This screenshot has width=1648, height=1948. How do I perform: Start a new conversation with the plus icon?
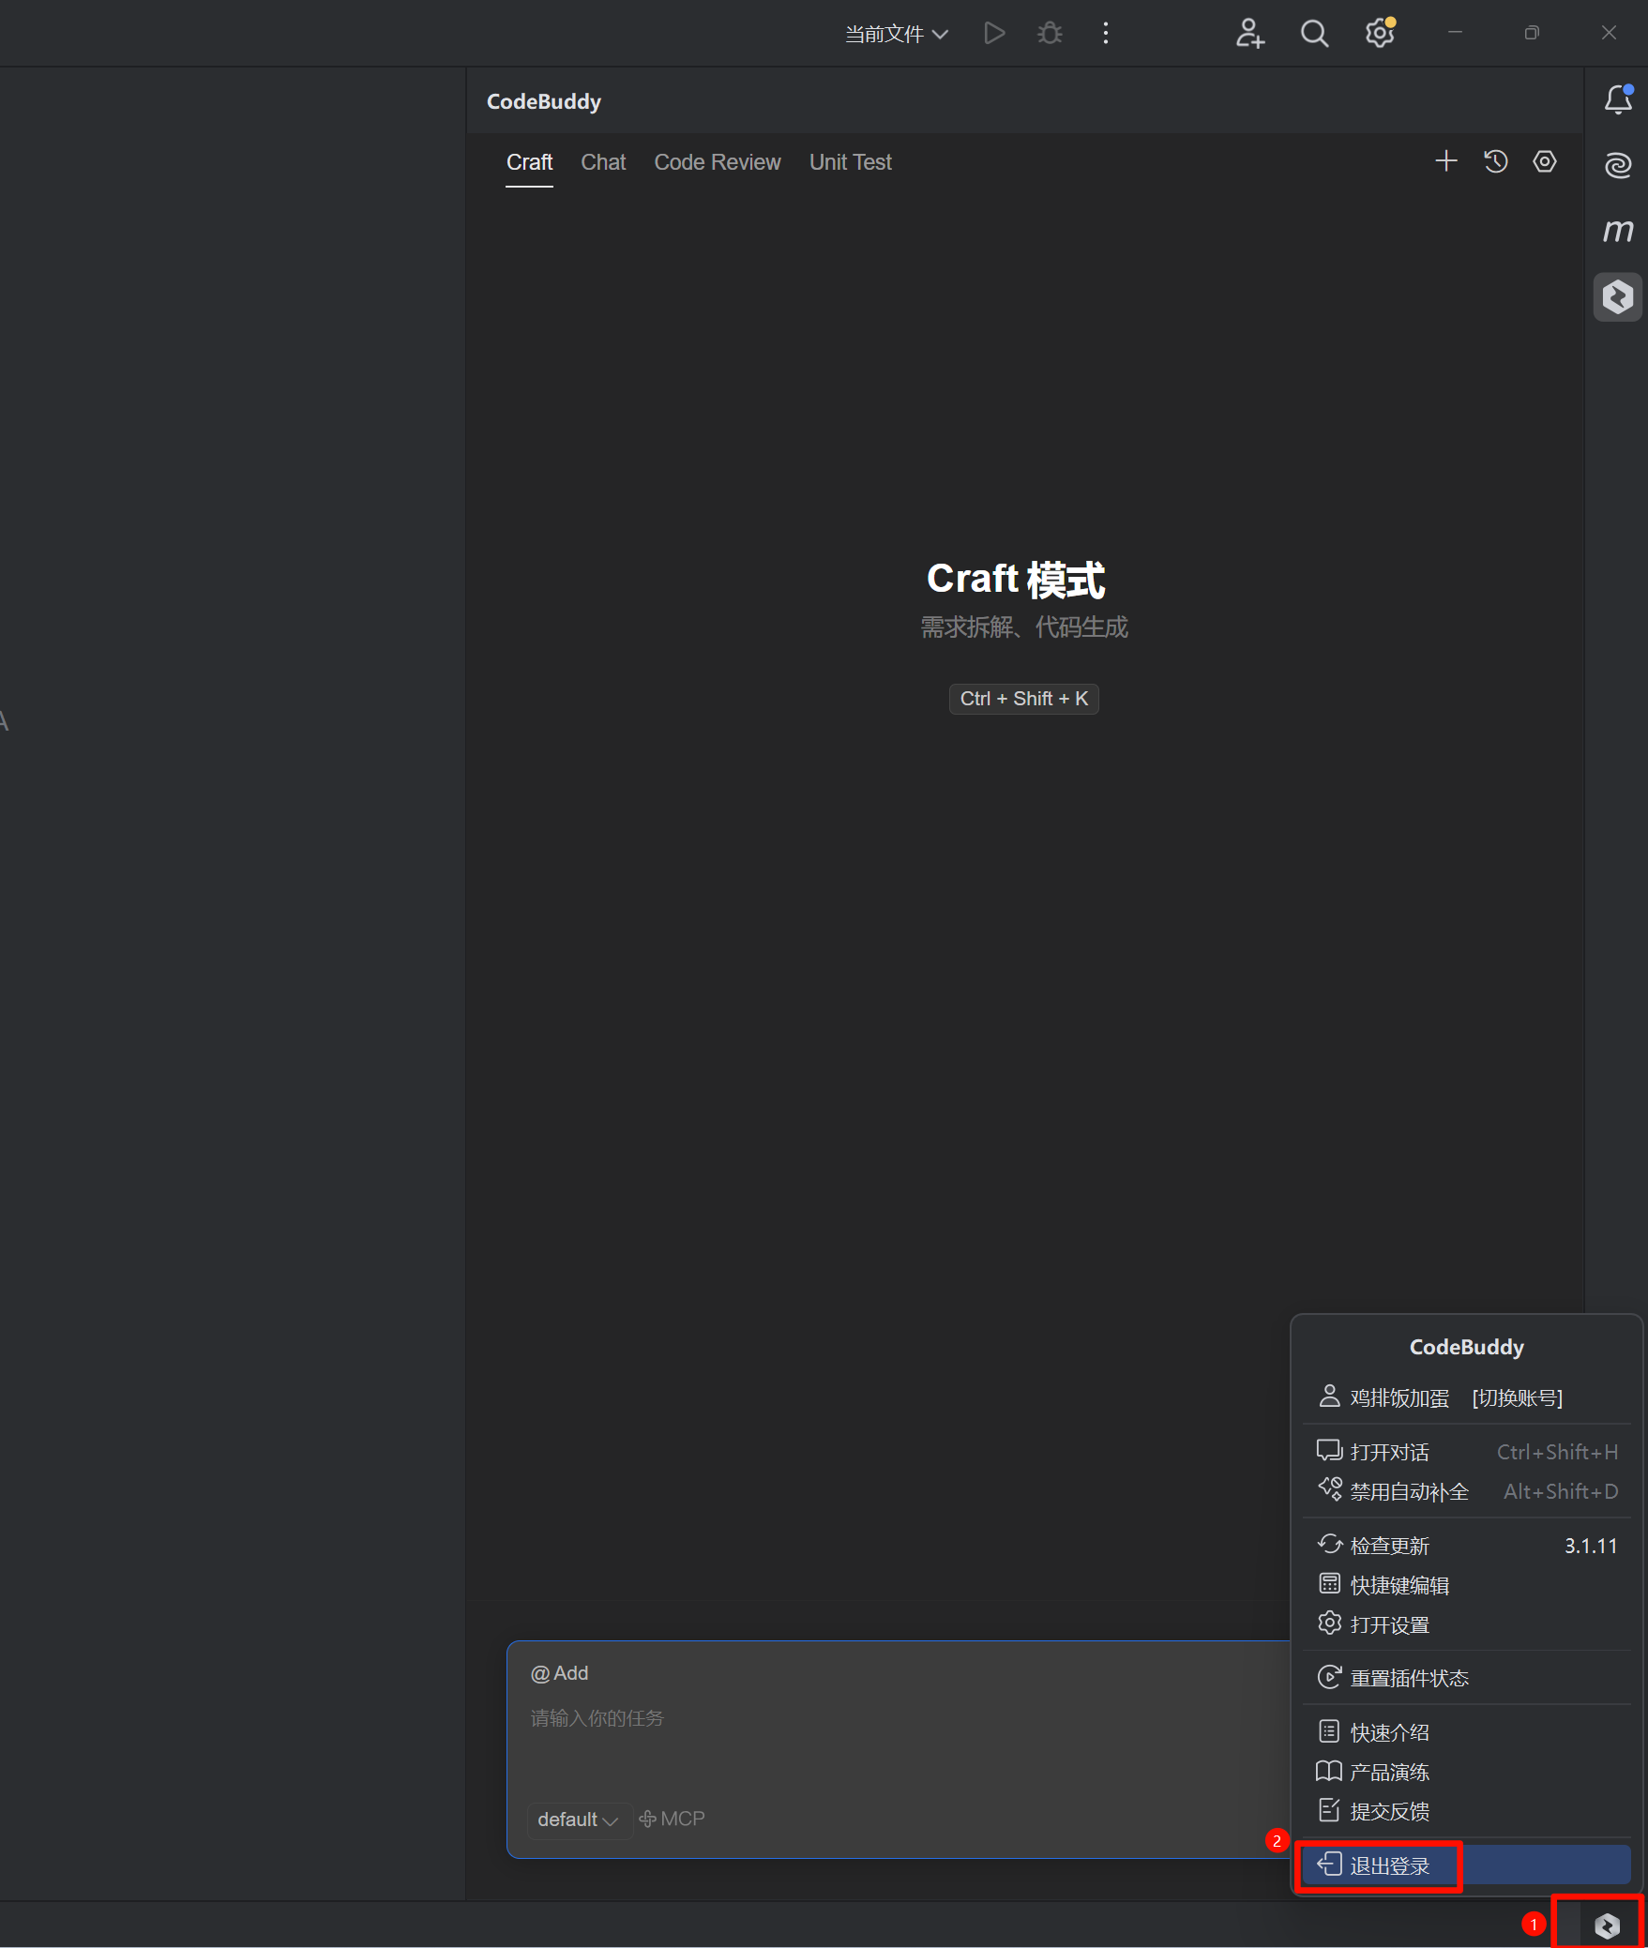pos(1446,161)
